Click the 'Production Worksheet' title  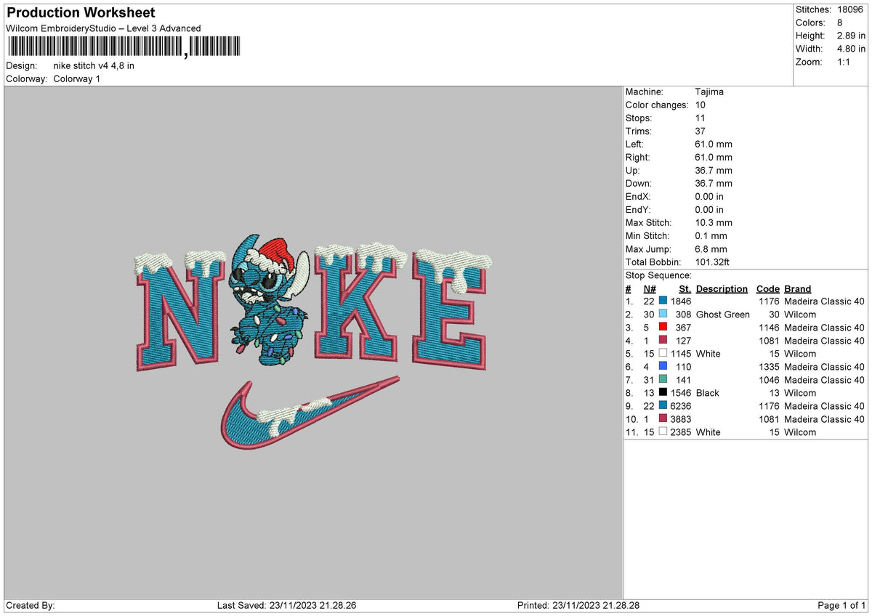pyautogui.click(x=81, y=13)
